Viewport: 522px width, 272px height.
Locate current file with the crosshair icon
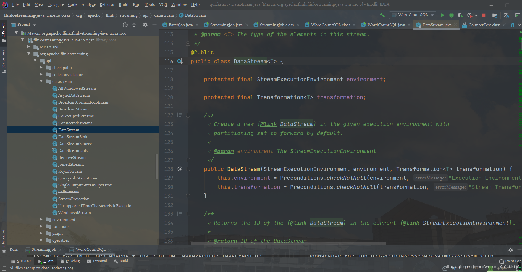(125, 25)
